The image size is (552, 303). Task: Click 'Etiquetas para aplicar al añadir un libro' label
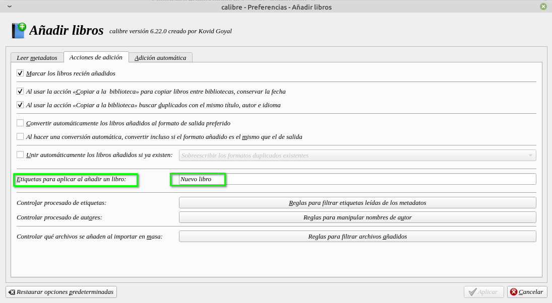pyautogui.click(x=71, y=179)
